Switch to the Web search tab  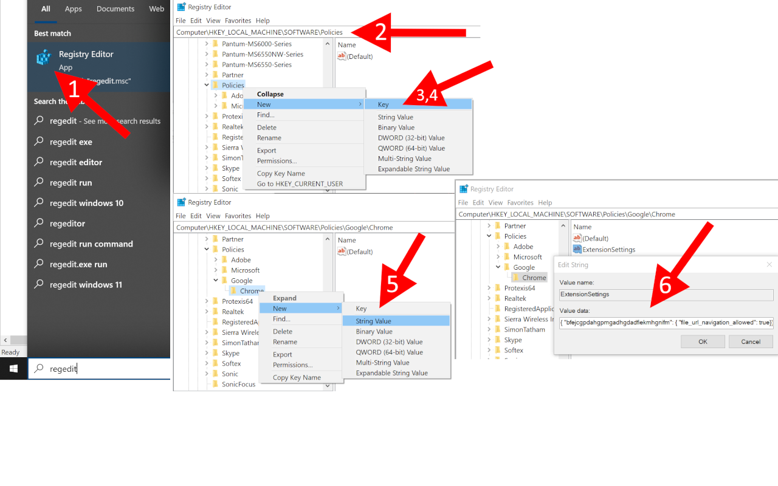click(157, 9)
